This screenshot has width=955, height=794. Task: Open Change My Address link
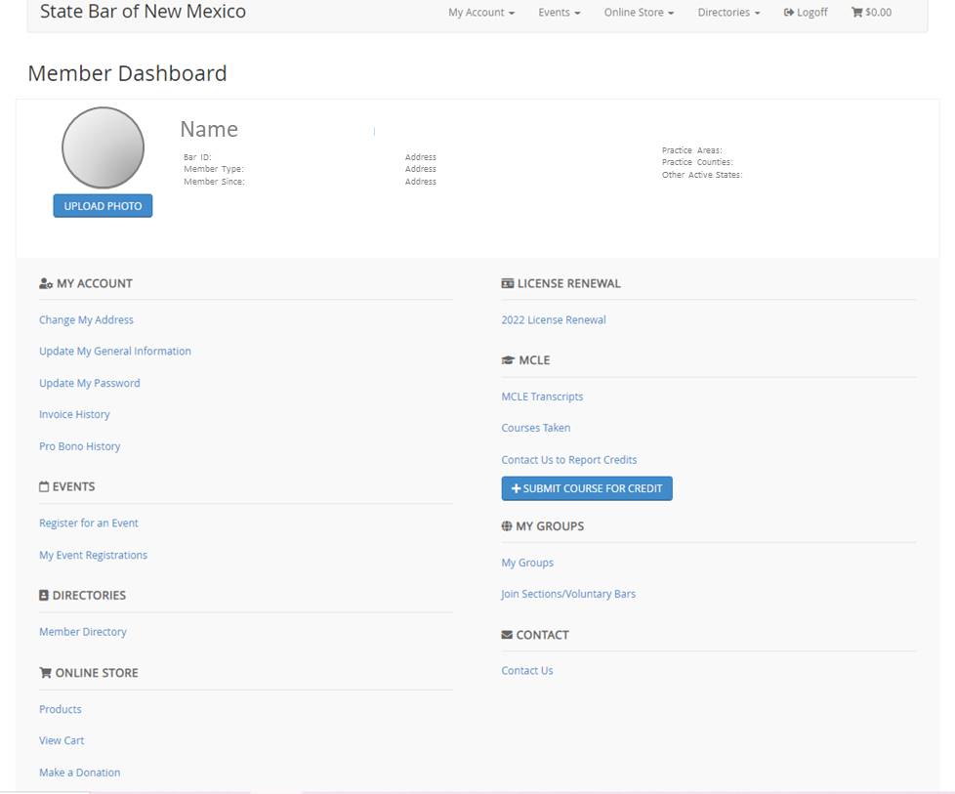(87, 320)
